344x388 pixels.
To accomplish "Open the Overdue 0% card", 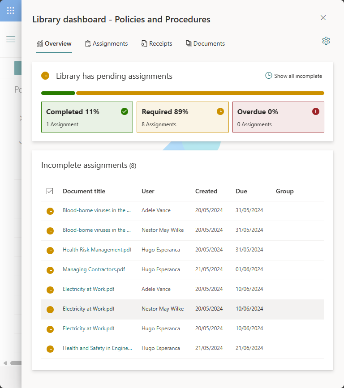I will click(x=278, y=117).
